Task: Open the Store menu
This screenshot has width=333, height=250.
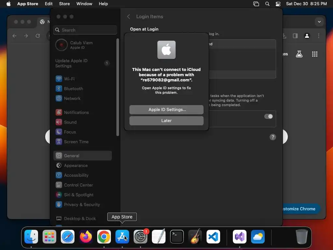Action: (64, 4)
